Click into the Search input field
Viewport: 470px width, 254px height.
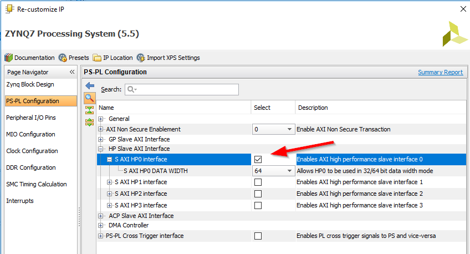pyautogui.click(x=182, y=89)
